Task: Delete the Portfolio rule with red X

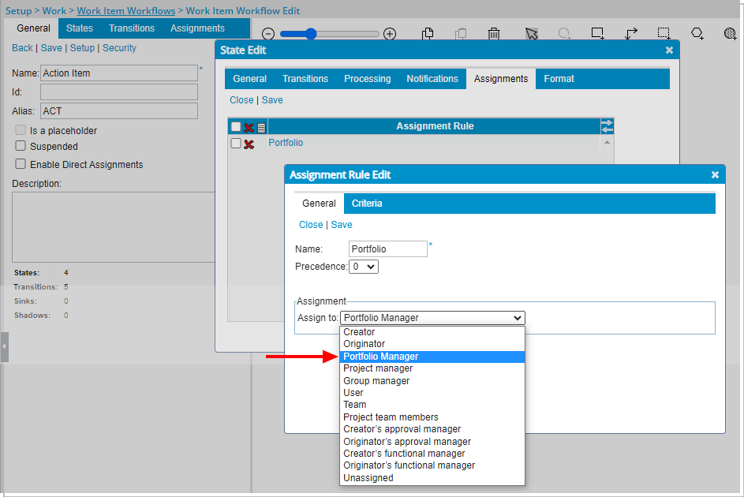Action: click(x=249, y=144)
